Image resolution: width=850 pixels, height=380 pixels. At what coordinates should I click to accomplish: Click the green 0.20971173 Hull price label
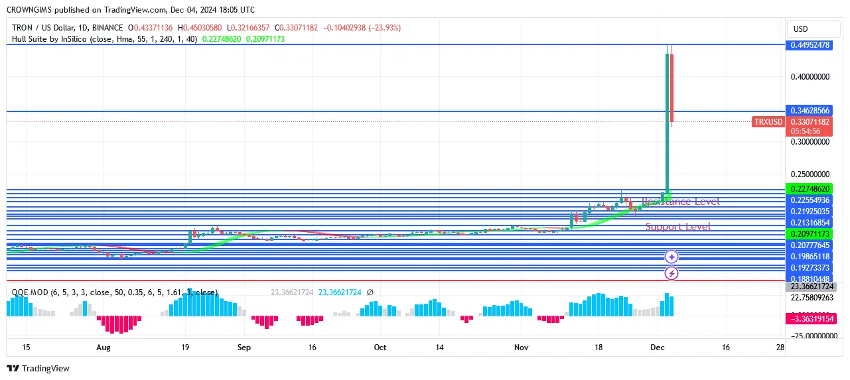pos(810,234)
